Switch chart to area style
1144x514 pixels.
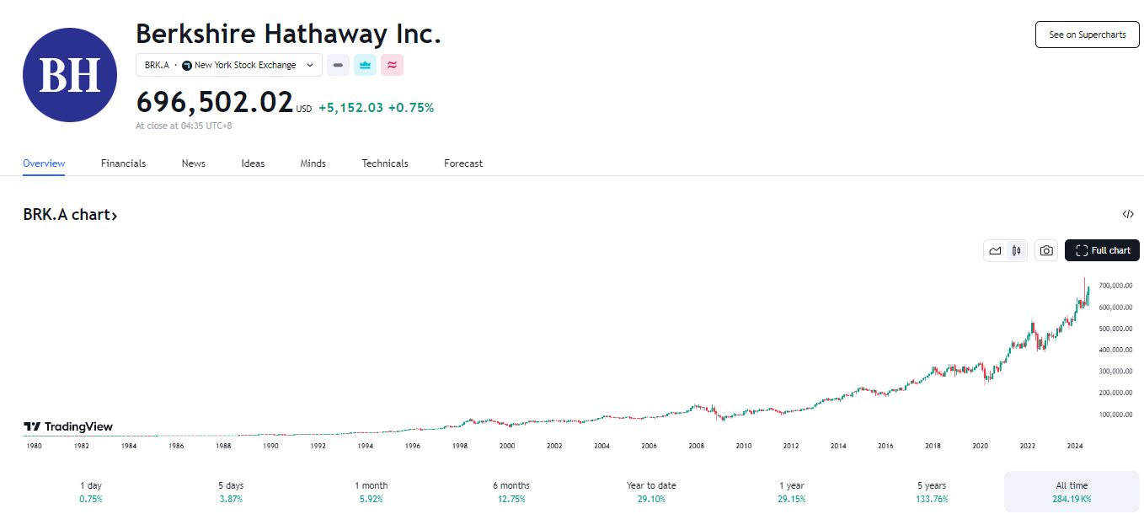pos(995,250)
